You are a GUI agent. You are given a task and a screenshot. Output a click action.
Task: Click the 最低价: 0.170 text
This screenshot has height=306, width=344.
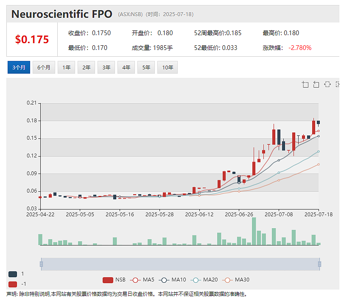[88, 48]
